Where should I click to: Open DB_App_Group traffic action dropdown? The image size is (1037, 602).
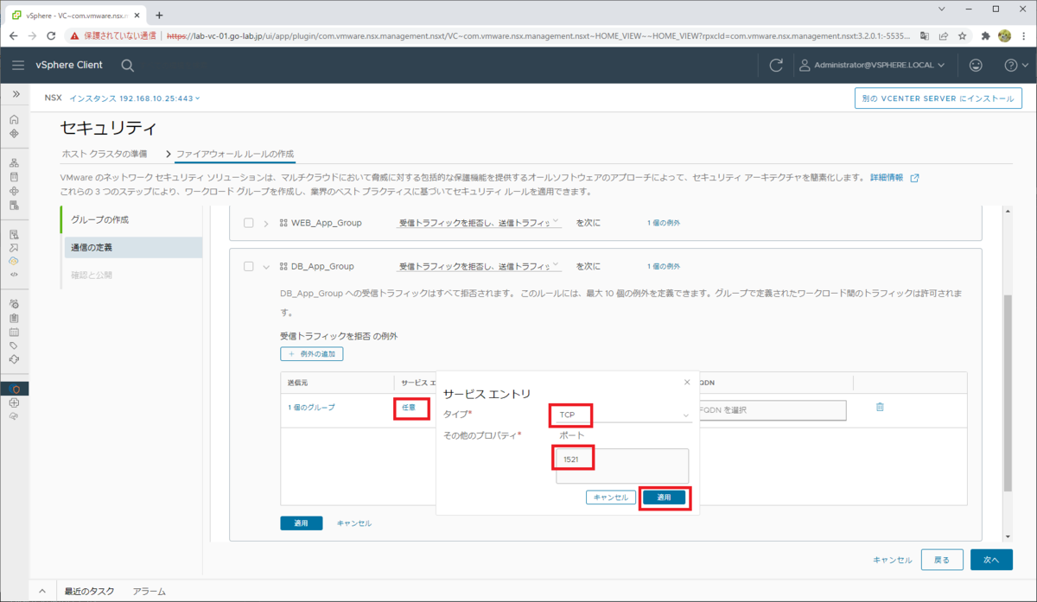[x=480, y=266]
